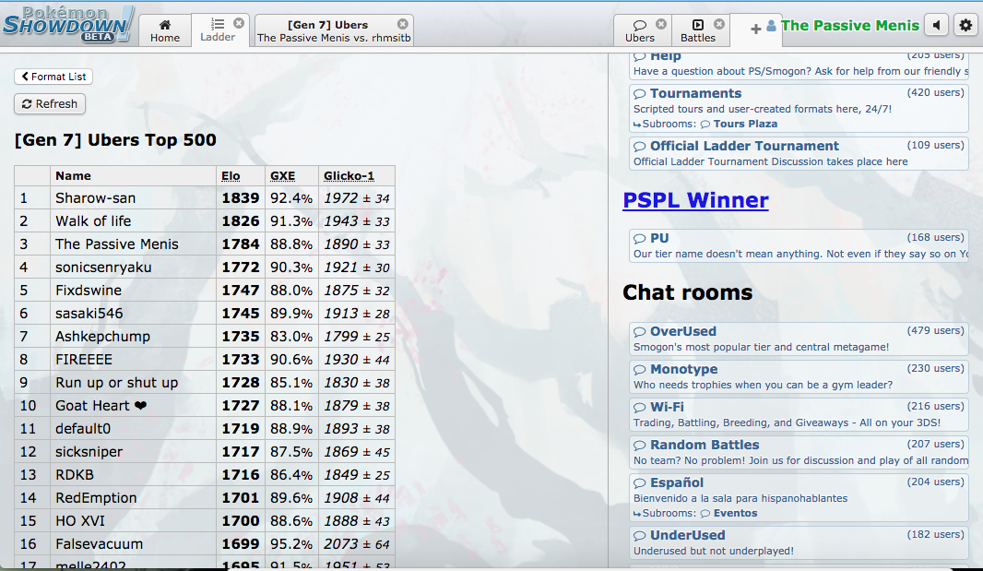Click the Glicko-1 column header
This screenshot has height=571, width=983.
[349, 176]
